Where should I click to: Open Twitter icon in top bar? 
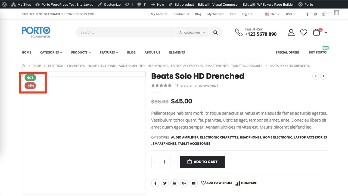[315, 14]
